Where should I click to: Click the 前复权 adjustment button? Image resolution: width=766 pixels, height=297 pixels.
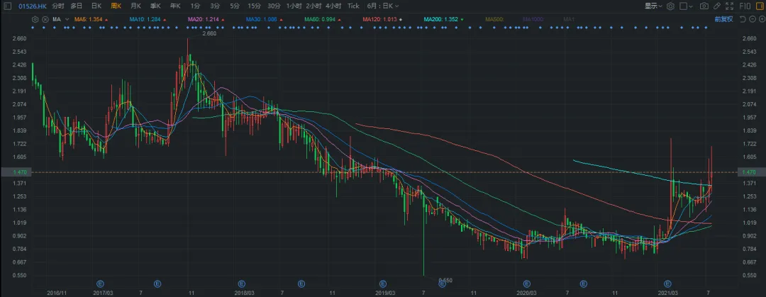point(723,20)
